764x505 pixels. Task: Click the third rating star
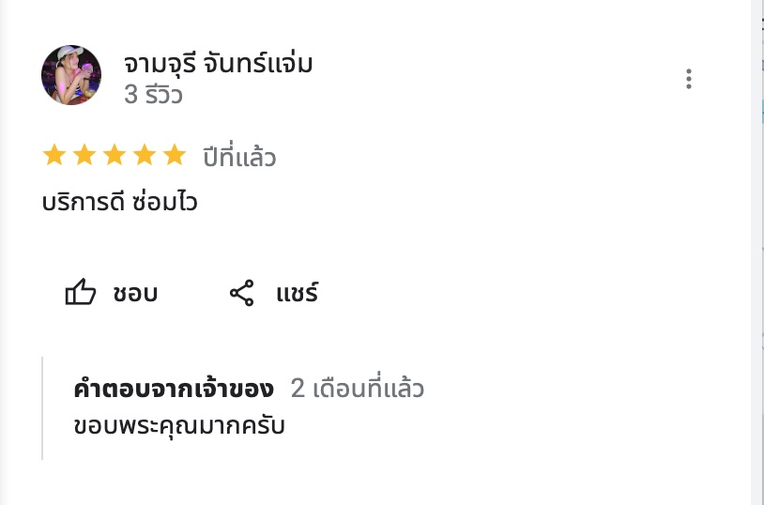coord(115,156)
